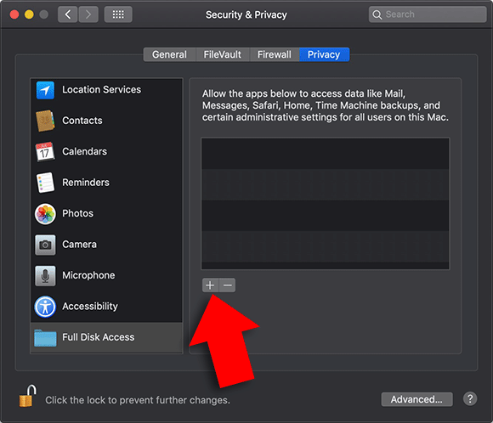Click the Contacts address book icon
Image resolution: width=493 pixels, height=423 pixels.
click(45, 121)
